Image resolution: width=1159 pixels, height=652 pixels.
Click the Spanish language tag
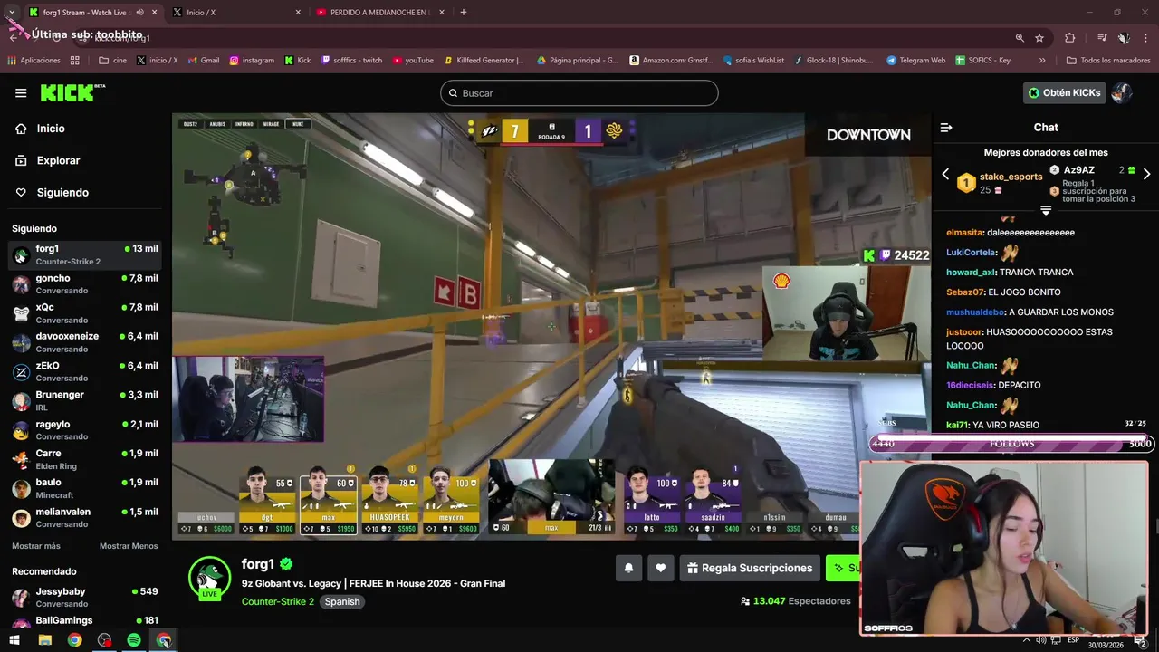click(x=342, y=601)
